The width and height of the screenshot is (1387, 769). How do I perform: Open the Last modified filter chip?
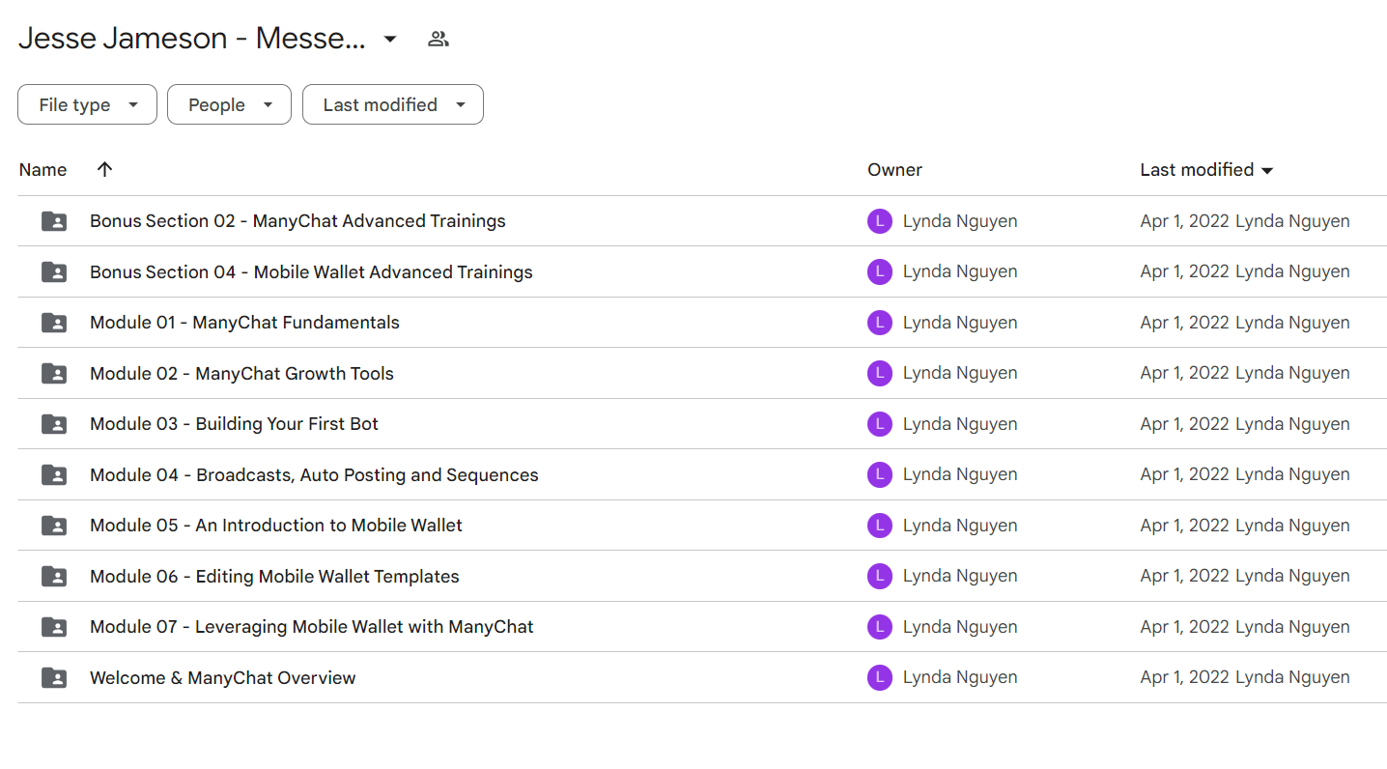pyautogui.click(x=393, y=104)
